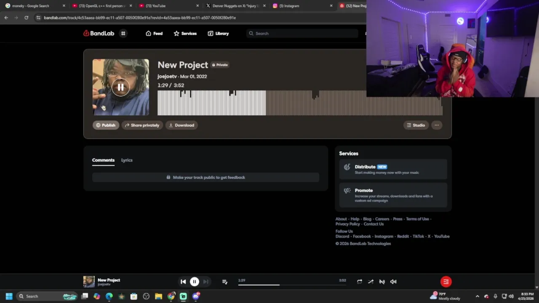Click the Distribute icon
The height and width of the screenshot is (303, 539).
[347, 167]
